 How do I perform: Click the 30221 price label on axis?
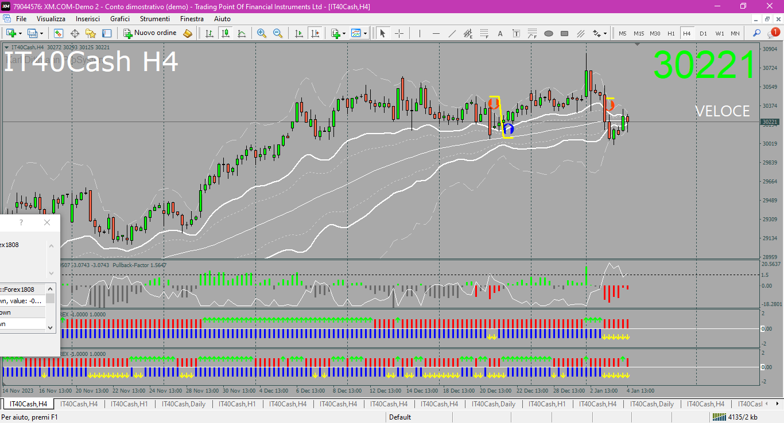tap(770, 122)
